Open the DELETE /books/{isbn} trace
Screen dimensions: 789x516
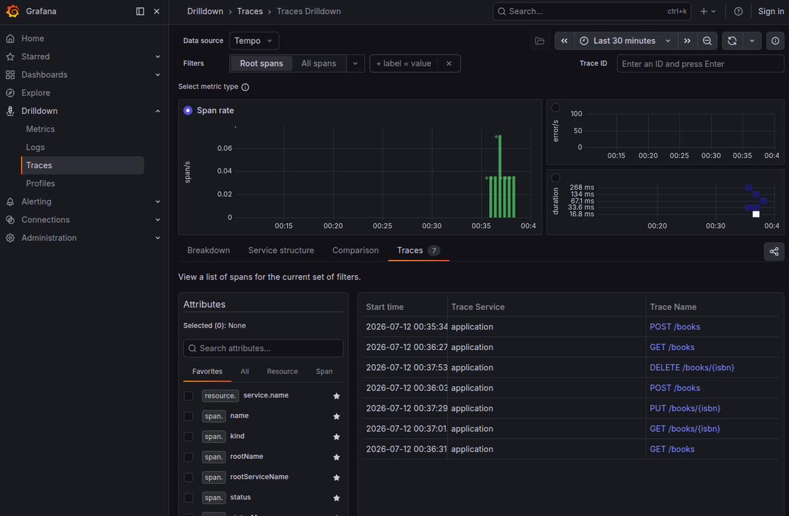692,368
